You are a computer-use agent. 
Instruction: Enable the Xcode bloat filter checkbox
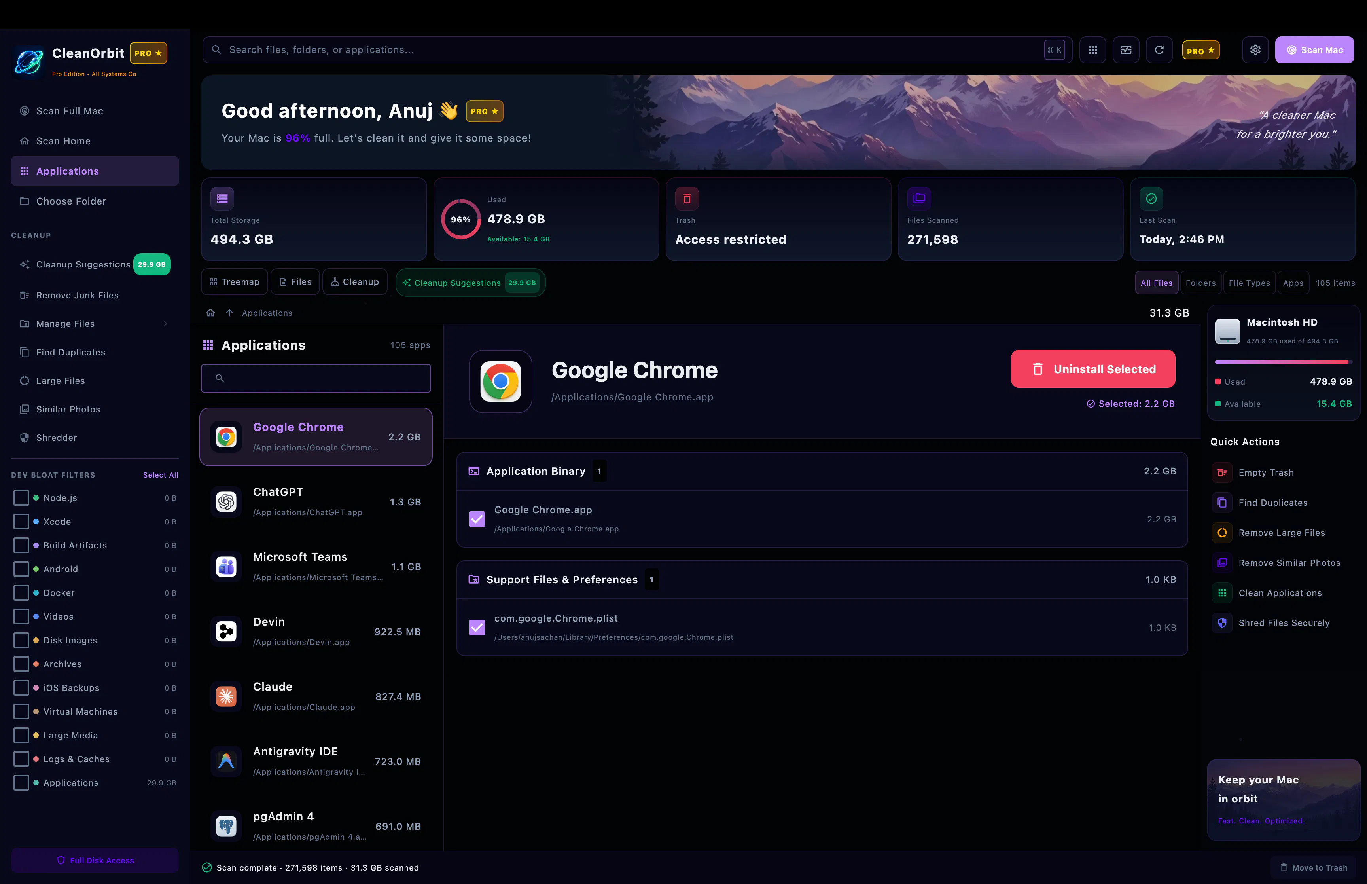21,521
